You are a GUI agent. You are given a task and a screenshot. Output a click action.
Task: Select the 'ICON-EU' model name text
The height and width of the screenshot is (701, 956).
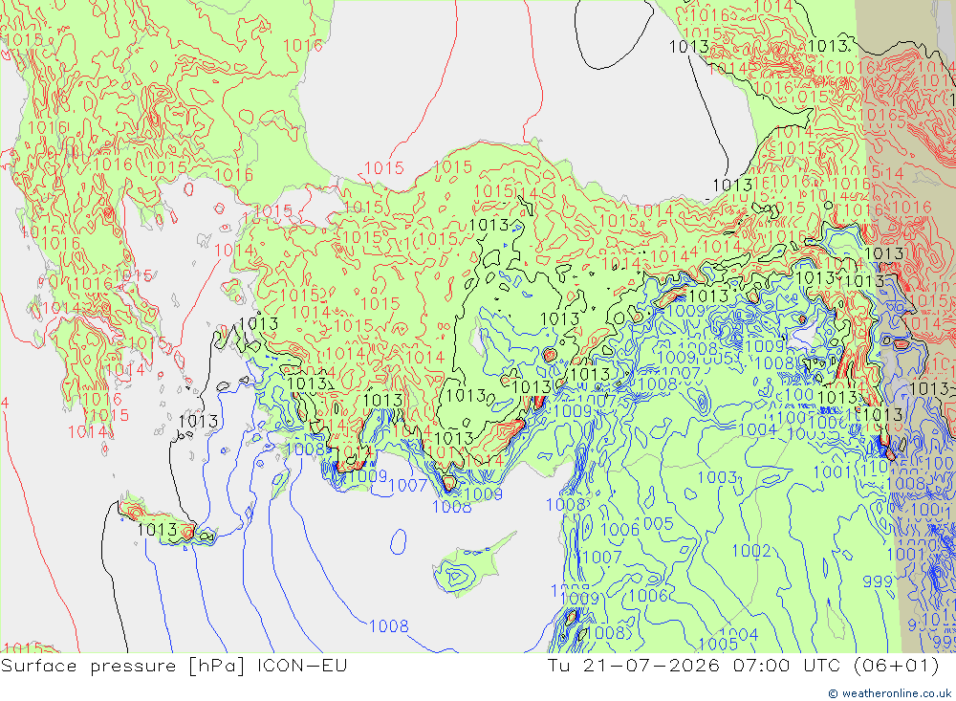302,665
